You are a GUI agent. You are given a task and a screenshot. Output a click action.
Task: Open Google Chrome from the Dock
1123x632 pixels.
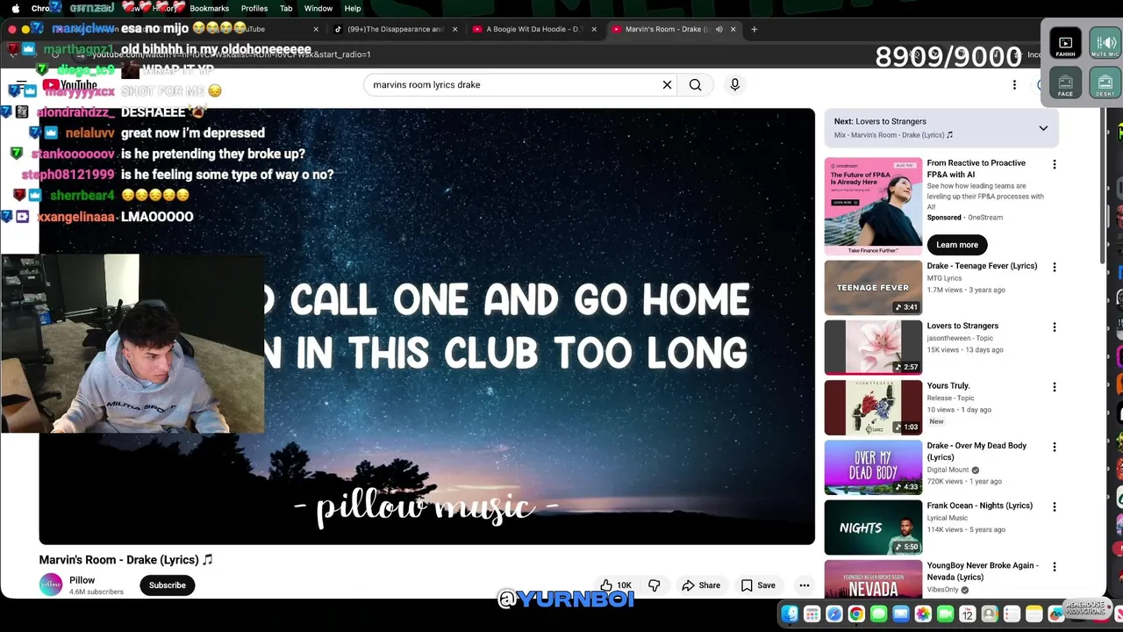pyautogui.click(x=856, y=614)
